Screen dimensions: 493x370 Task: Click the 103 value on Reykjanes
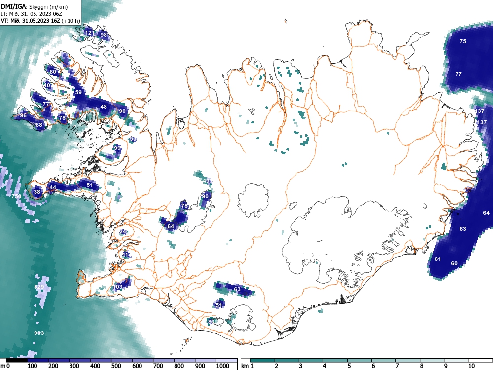coord(118,287)
